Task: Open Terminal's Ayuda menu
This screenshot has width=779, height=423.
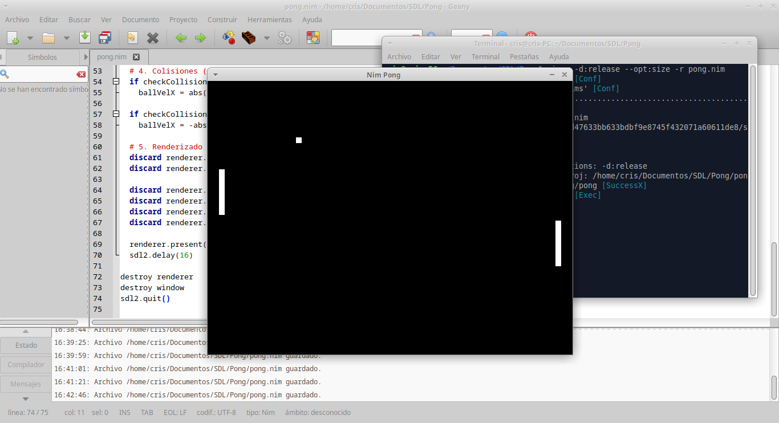Action: (x=559, y=56)
